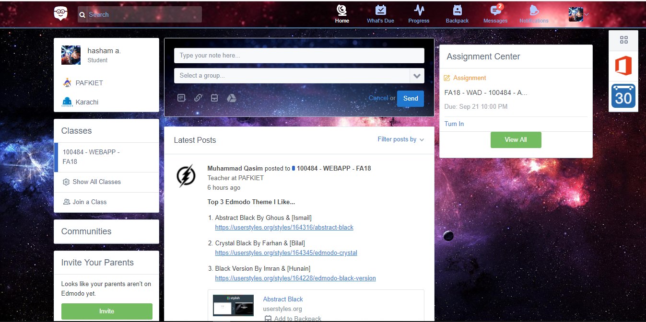The image size is (646, 322).
Task: Open the Progress page
Action: click(x=418, y=13)
